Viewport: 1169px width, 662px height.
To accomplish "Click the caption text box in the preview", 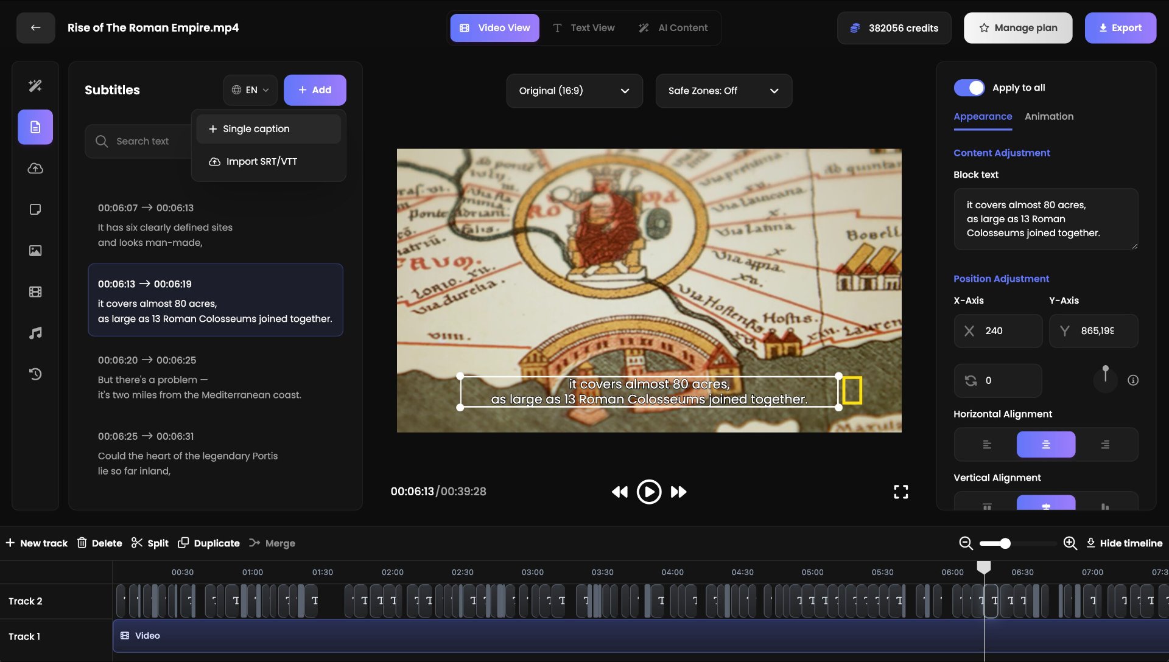I will coord(649,392).
